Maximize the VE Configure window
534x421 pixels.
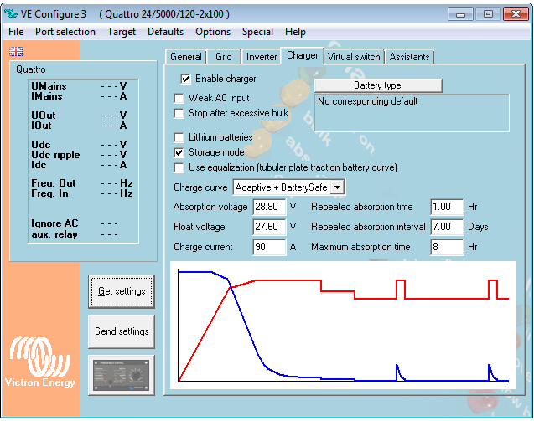pyautogui.click(x=488, y=14)
